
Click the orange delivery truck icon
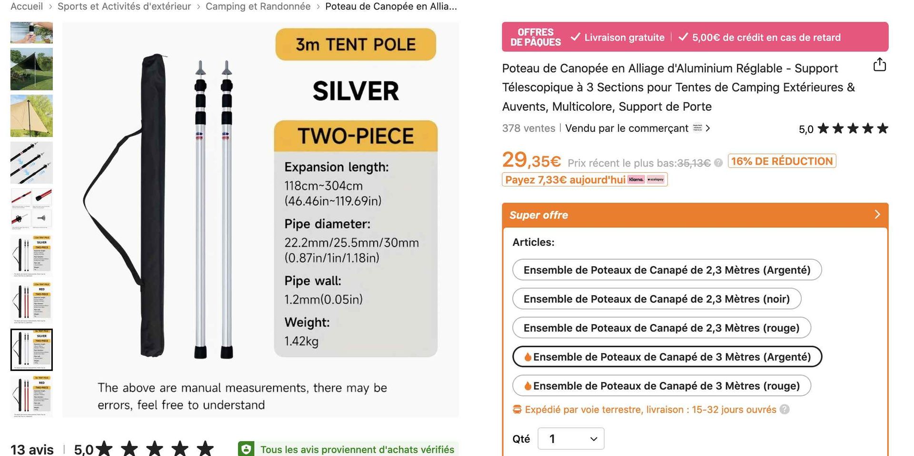(517, 409)
